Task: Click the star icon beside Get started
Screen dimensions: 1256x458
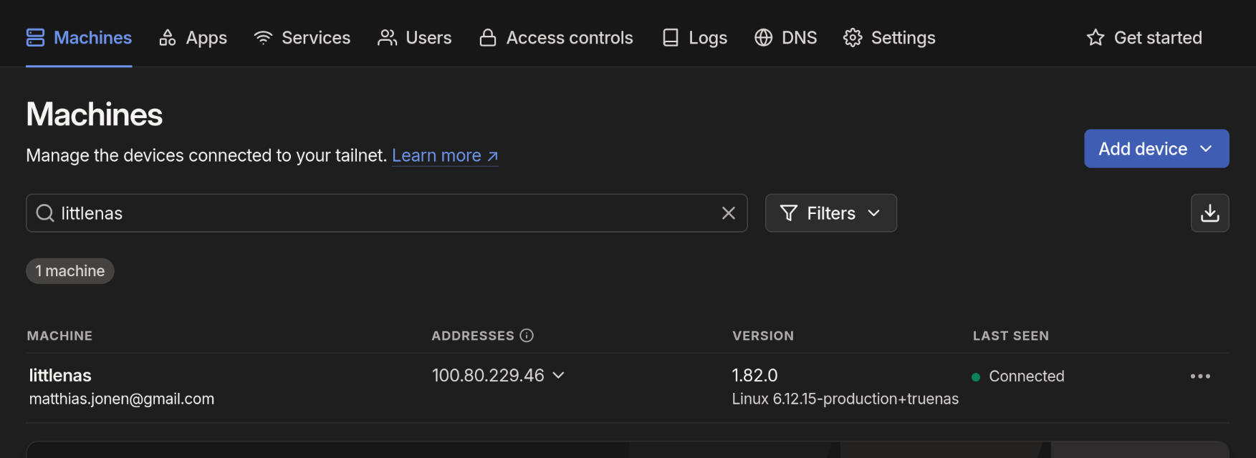Action: pyautogui.click(x=1095, y=38)
